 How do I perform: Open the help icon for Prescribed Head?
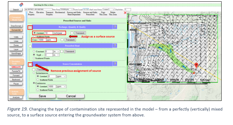tap(115, 45)
